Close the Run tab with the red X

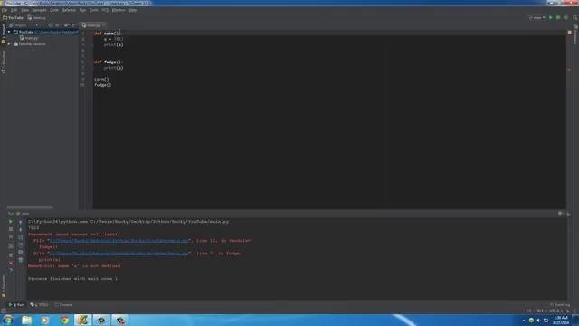[x=11, y=263]
